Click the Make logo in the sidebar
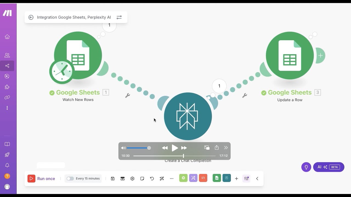This screenshot has height=197, width=351. [7, 13]
